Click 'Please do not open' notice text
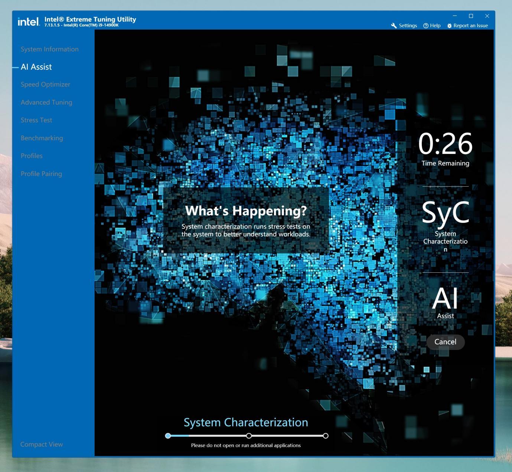Image resolution: width=512 pixels, height=472 pixels. click(x=246, y=445)
